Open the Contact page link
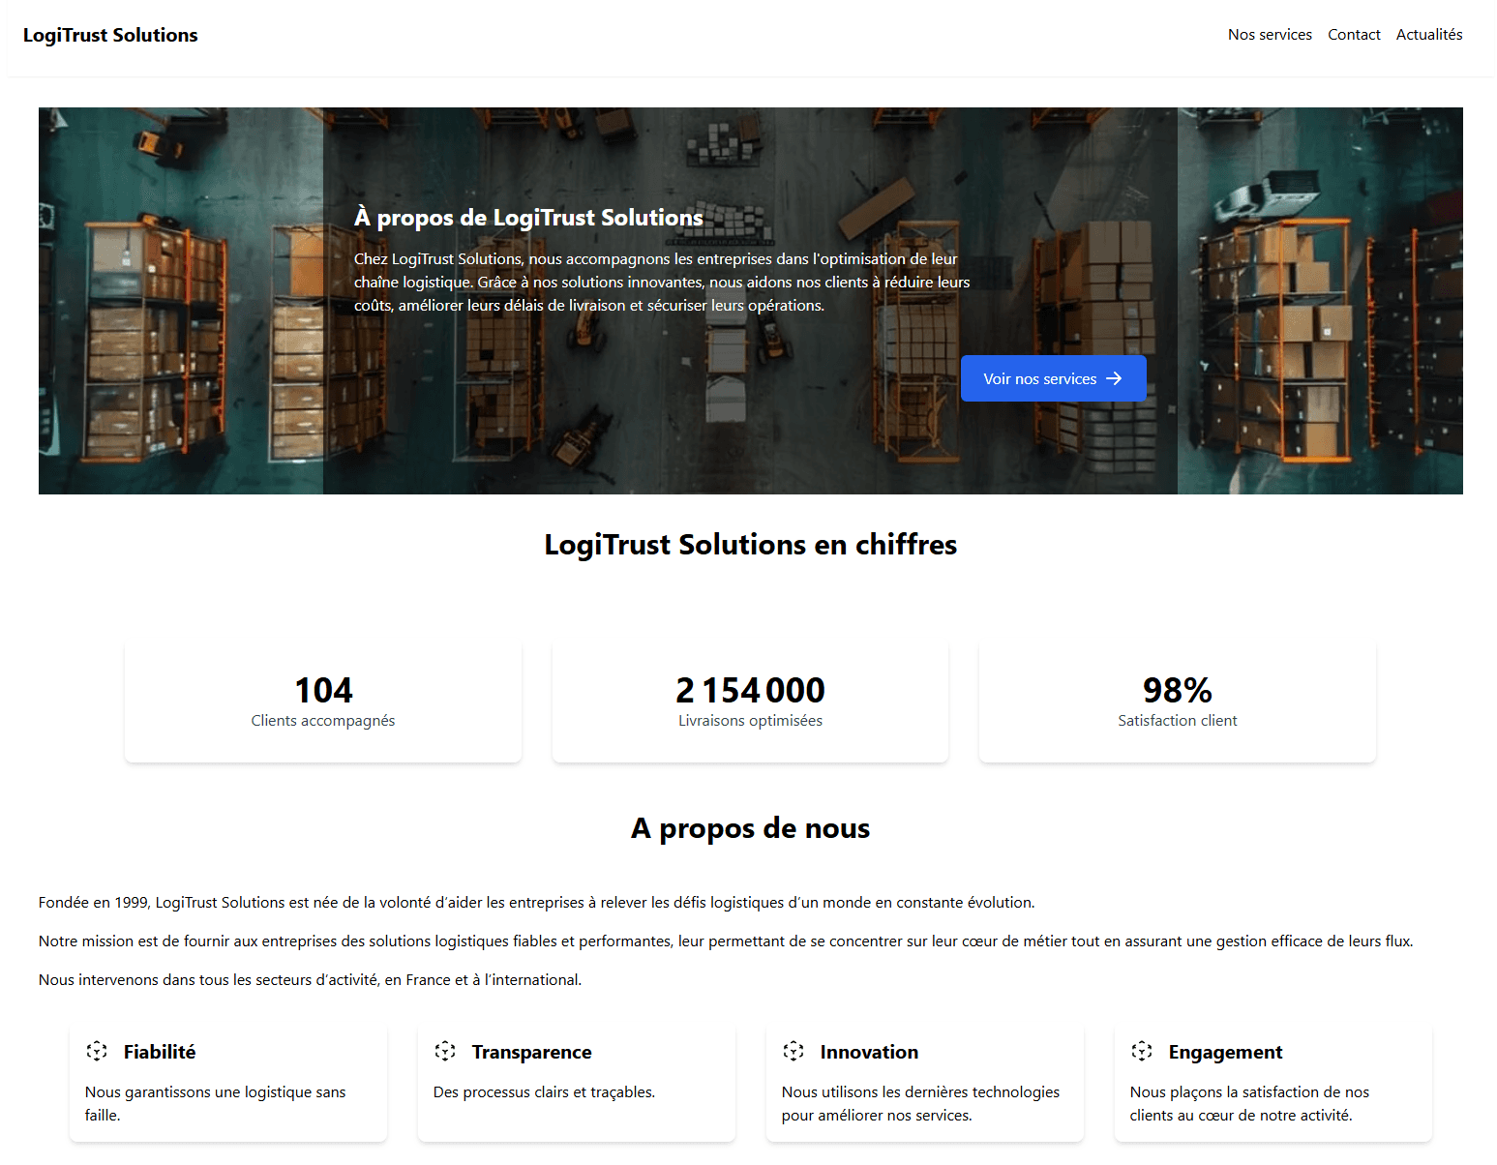Image resolution: width=1497 pixels, height=1165 pixels. click(x=1354, y=35)
